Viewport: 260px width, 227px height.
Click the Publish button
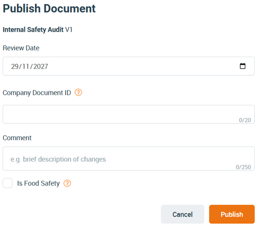232,214
